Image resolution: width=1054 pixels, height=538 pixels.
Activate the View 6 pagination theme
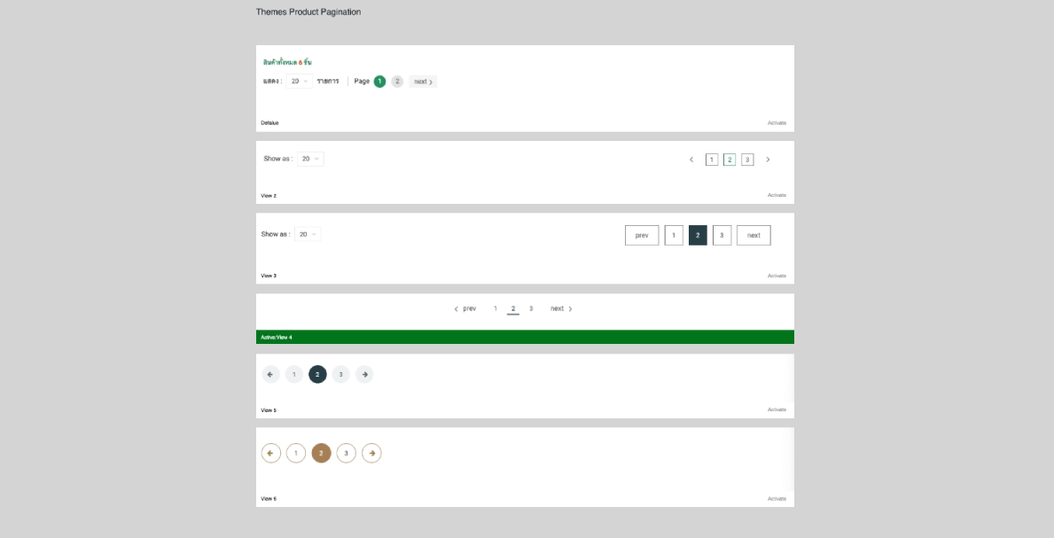[x=777, y=499]
